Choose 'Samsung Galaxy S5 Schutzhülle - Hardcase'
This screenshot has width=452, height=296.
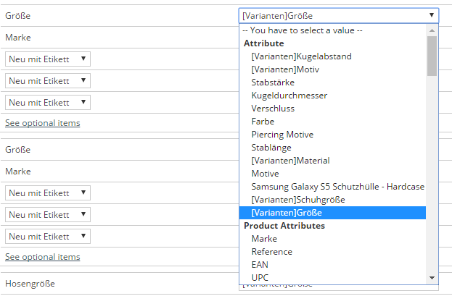click(x=337, y=187)
